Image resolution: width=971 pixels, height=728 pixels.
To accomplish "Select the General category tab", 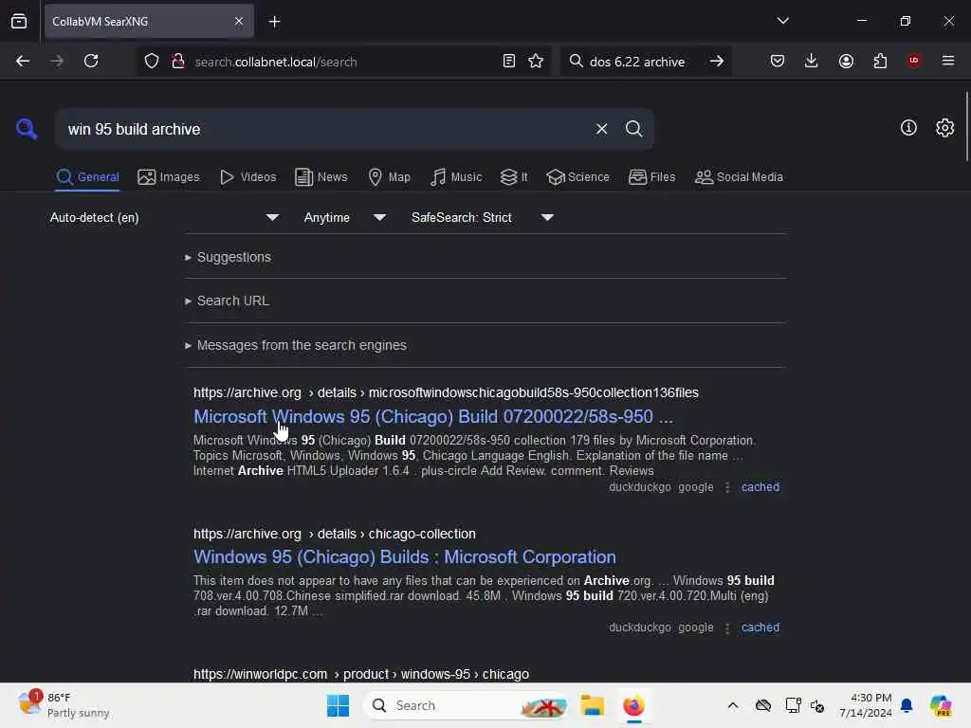I will click(x=87, y=177).
